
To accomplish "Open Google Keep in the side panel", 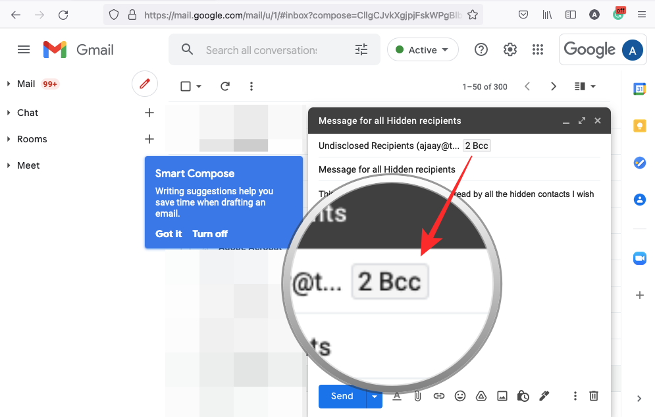I will pos(639,126).
